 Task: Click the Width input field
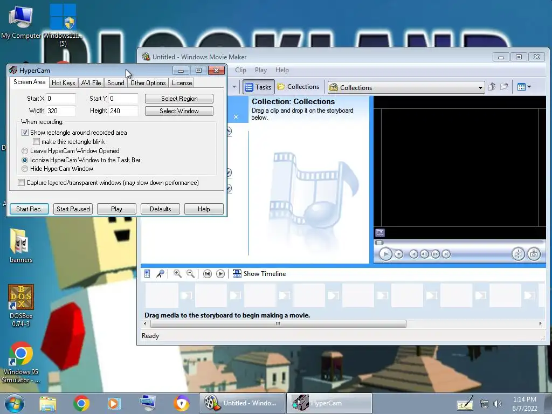(x=60, y=111)
